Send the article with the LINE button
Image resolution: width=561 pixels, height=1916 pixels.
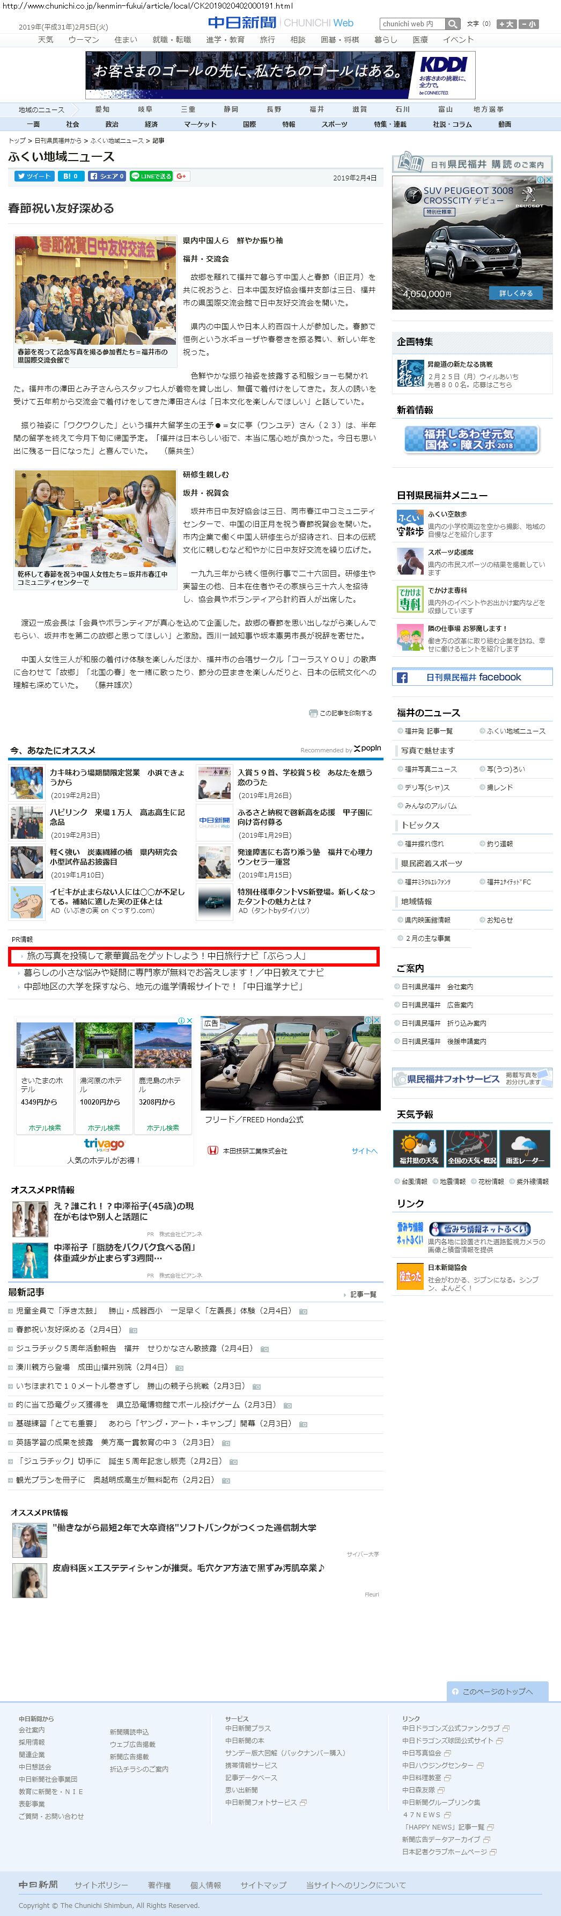click(x=151, y=176)
